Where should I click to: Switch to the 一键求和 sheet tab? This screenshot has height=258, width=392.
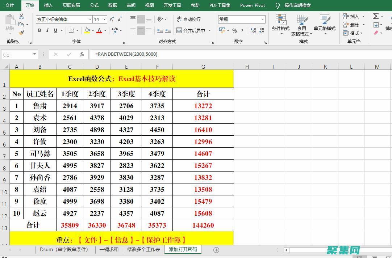click(109, 249)
